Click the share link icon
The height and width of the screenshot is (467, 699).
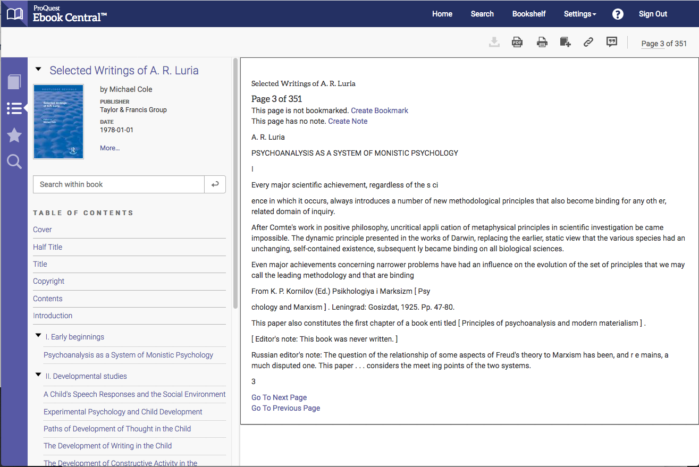(588, 43)
